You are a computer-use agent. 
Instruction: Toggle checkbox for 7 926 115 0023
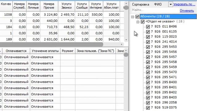[148, 37]
